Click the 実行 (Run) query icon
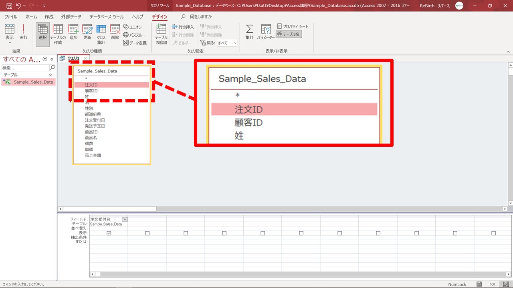 click(x=24, y=32)
